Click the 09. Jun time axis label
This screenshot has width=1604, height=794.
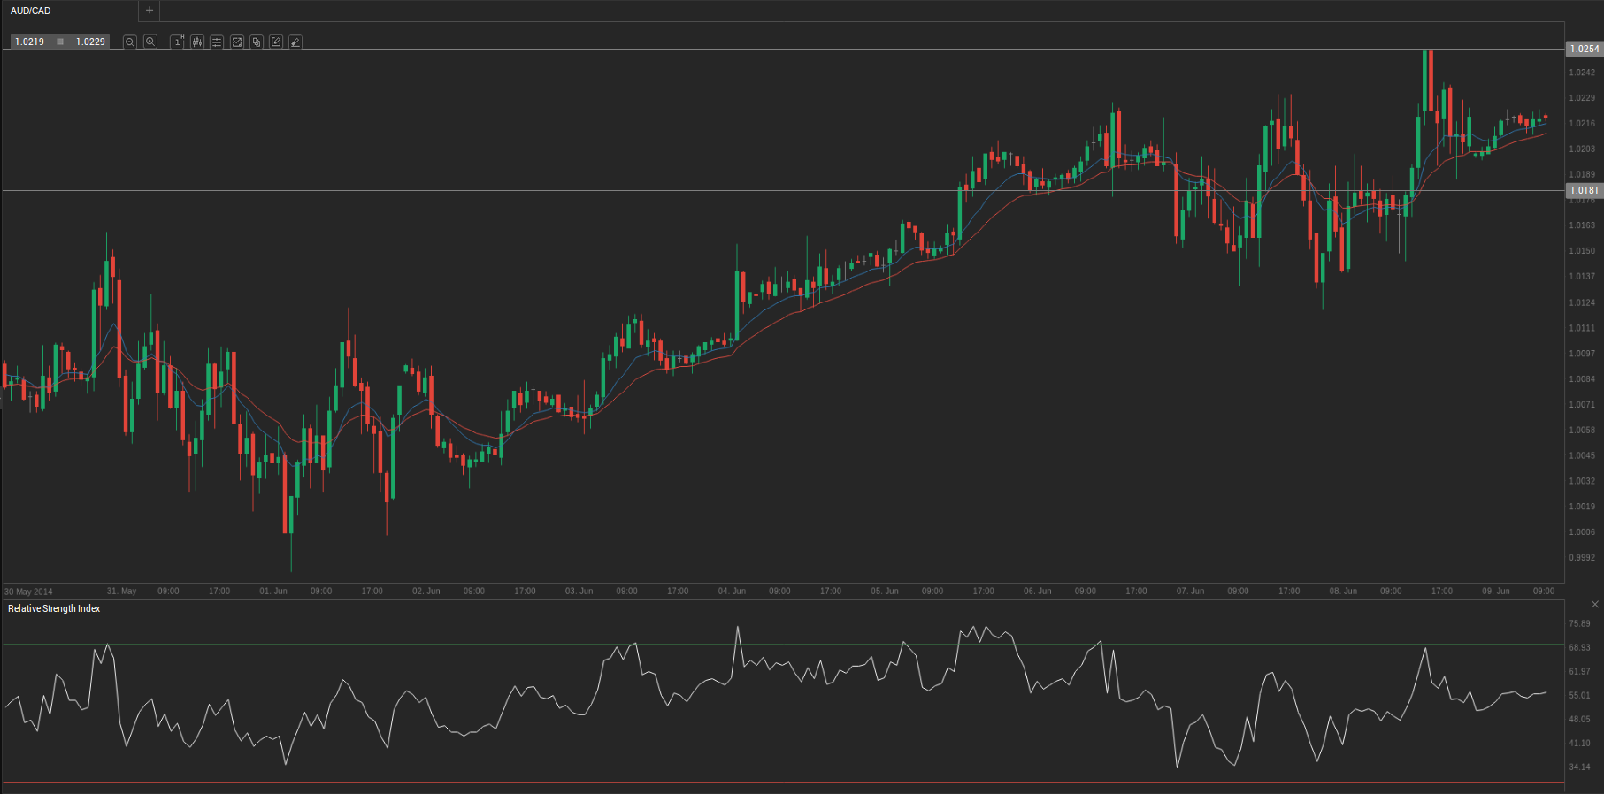(x=1496, y=591)
